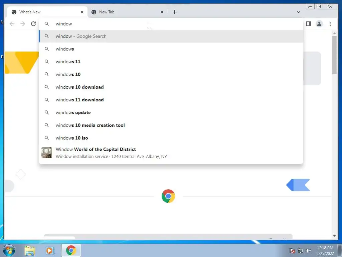The width and height of the screenshot is (342, 257).
Task: Switch to the What's New tab
Action: [47, 12]
